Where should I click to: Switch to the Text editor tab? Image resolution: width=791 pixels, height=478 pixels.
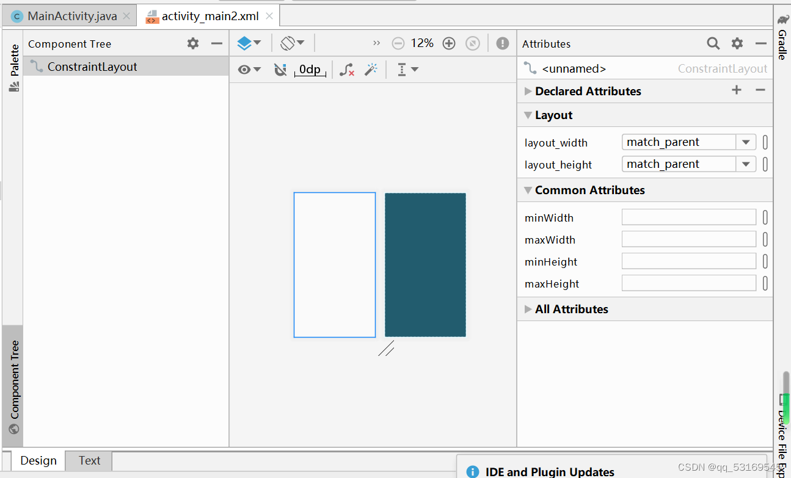coord(89,460)
